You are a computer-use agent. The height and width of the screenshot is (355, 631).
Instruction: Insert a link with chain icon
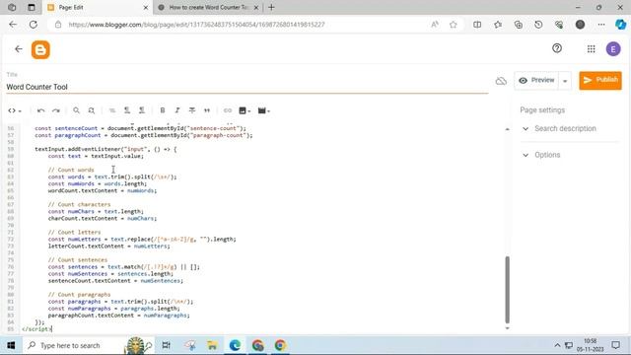(x=228, y=110)
